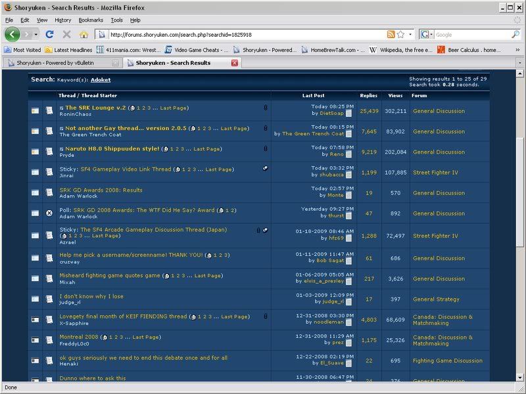The image size is (526, 394).
Task: Go to the Firefox Home page icon
Action: tap(84, 35)
